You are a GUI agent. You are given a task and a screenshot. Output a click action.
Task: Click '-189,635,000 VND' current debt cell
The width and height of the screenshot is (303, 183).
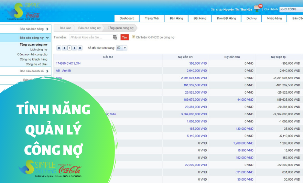pos(288,100)
